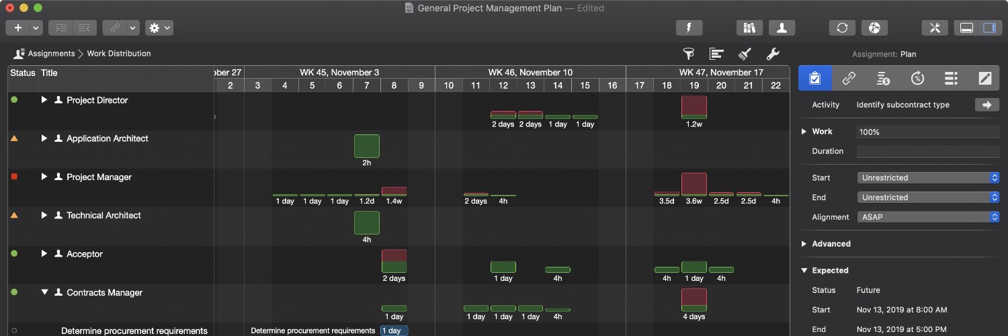The image size is (1008, 336).
Task: Open the Alignment ASAP dropdown
Action: (928, 217)
